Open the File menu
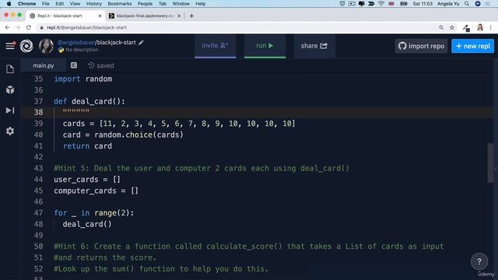The height and width of the screenshot is (280, 498). pyautogui.click(x=46, y=3)
